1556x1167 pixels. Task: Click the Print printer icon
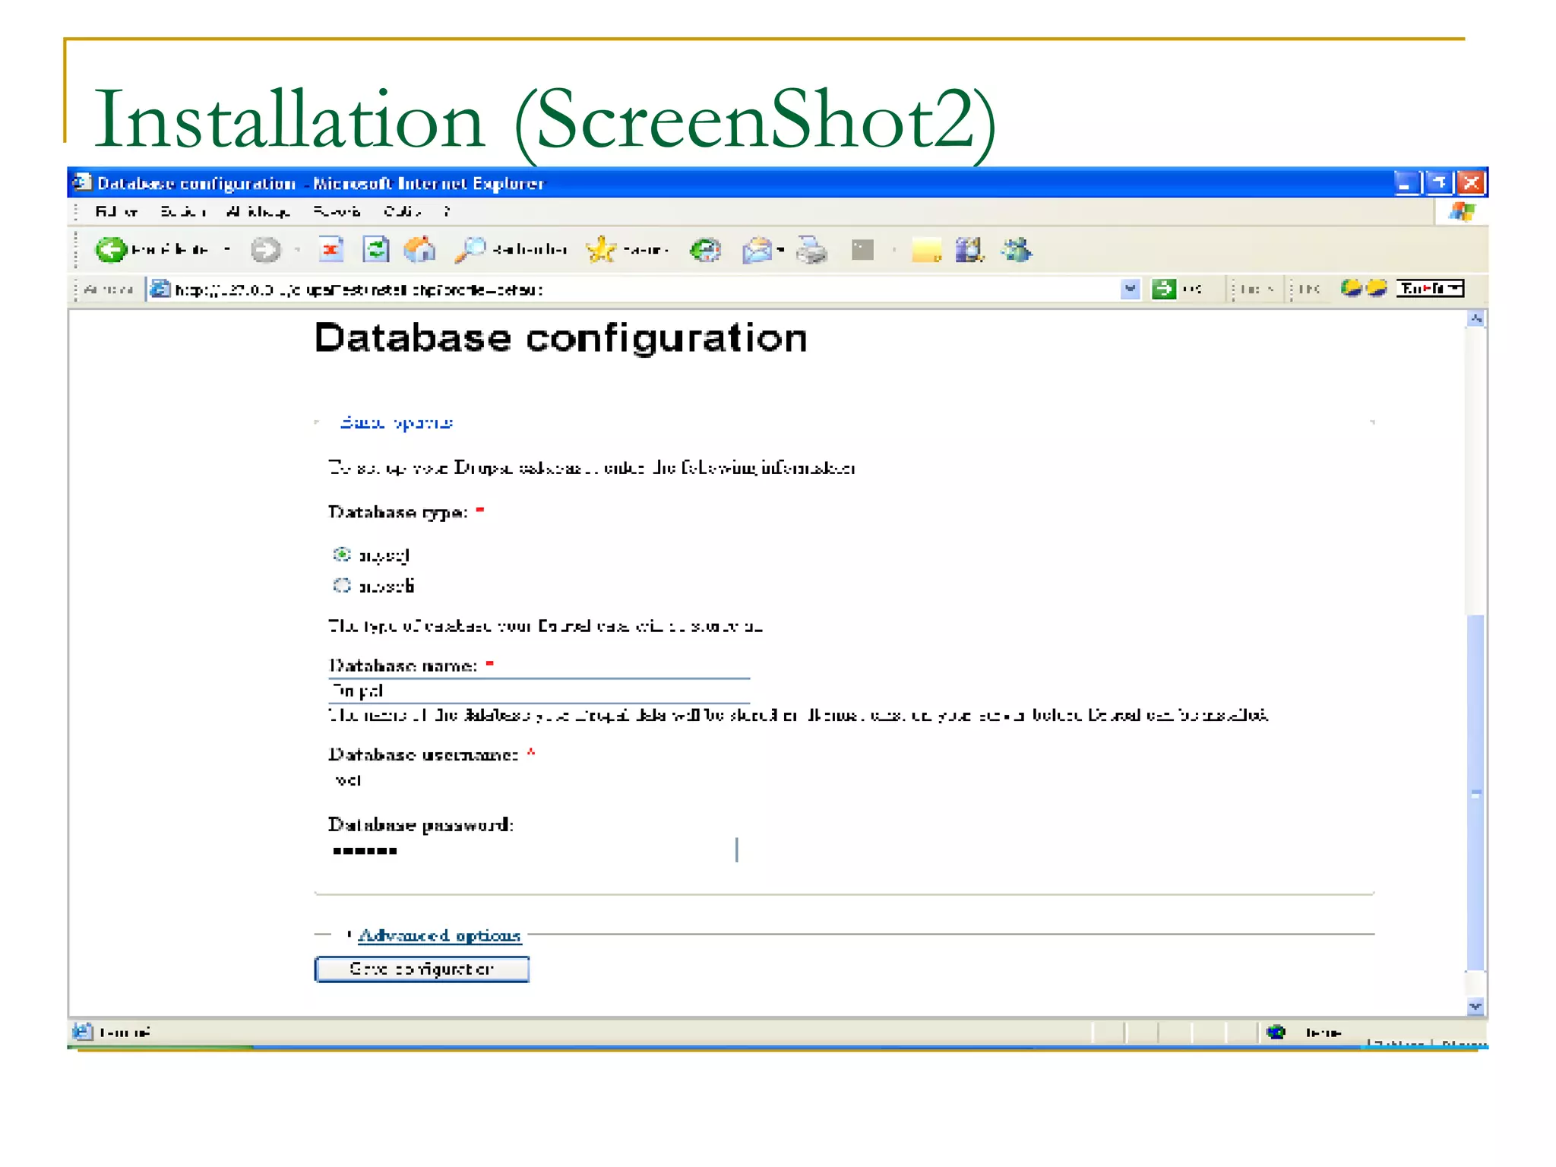tap(812, 249)
